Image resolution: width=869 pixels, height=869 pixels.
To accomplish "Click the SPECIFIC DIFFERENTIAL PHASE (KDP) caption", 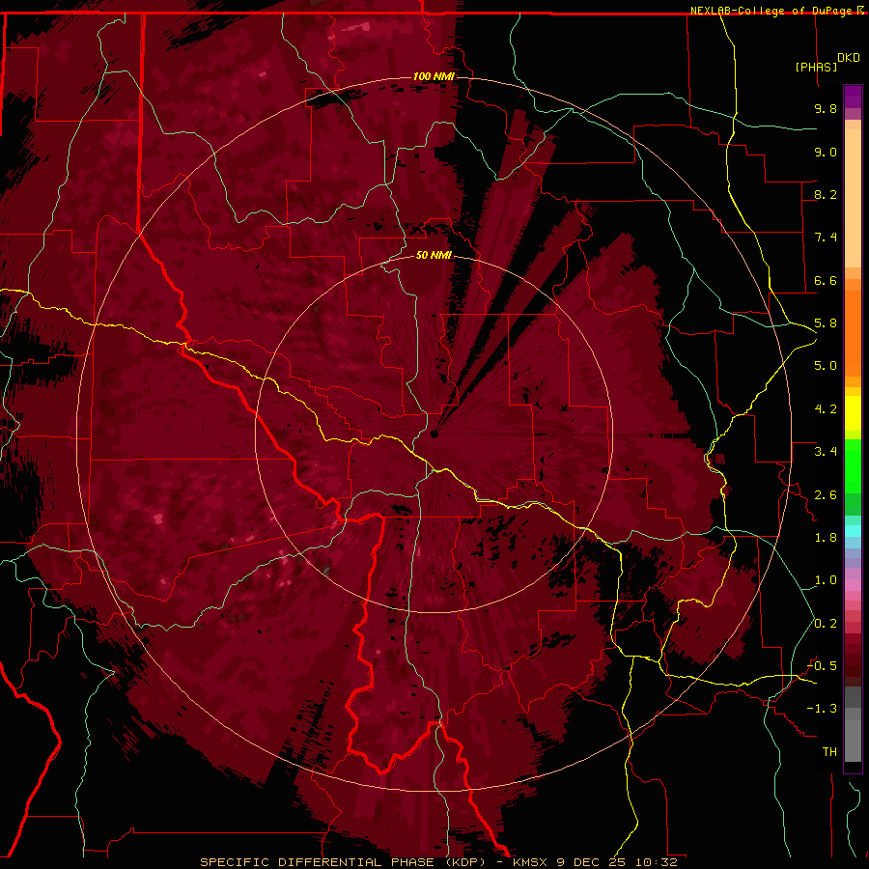I will pos(343,862).
